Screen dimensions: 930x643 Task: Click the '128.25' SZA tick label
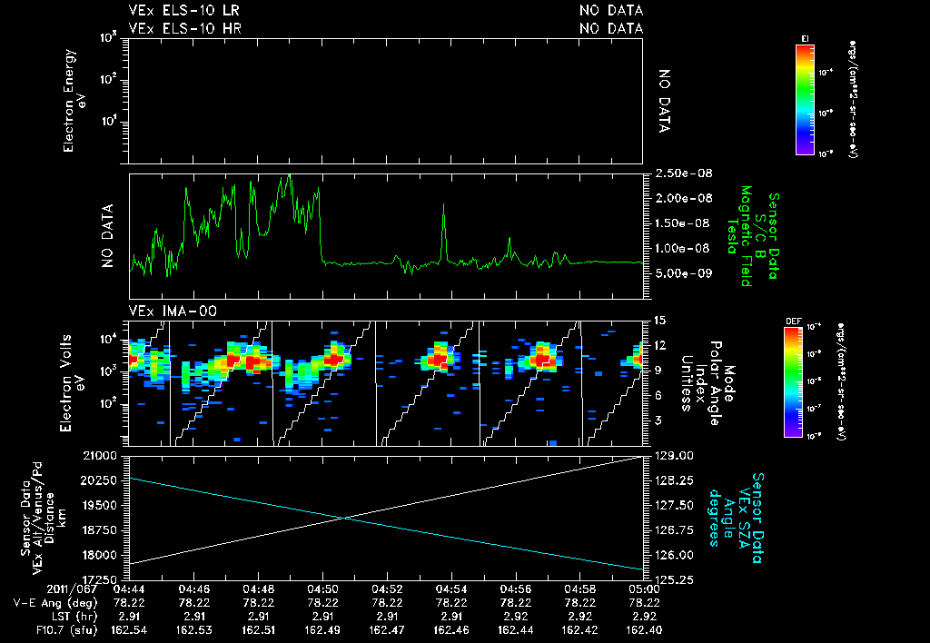[x=675, y=480]
